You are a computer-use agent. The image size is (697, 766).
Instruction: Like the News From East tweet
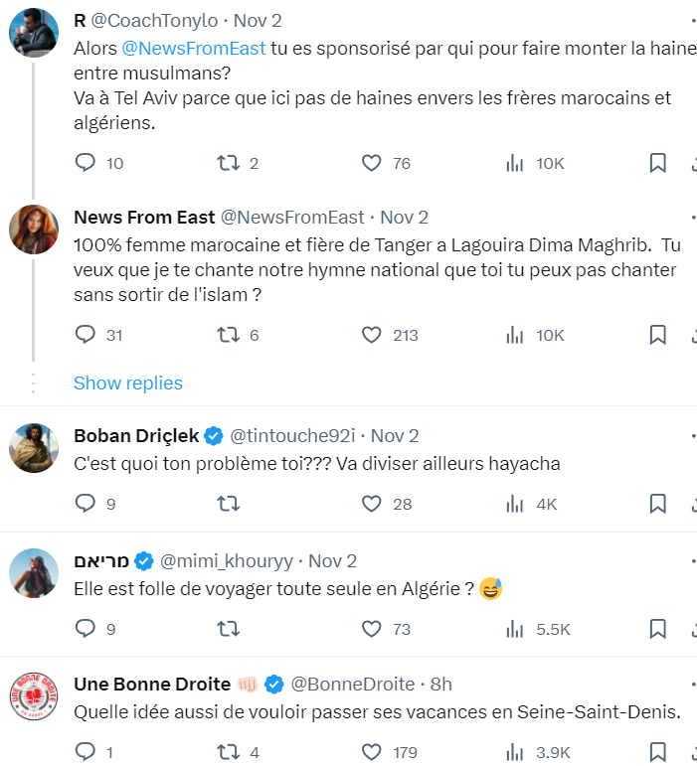(x=372, y=335)
